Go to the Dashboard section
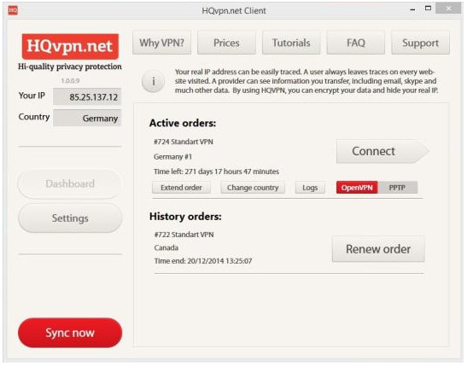This screenshot has height=366, width=467. (x=70, y=183)
